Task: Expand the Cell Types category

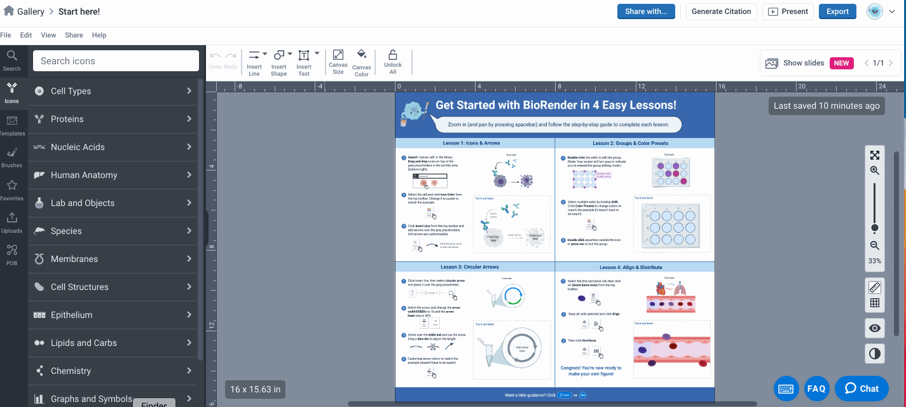Action: pos(114,91)
